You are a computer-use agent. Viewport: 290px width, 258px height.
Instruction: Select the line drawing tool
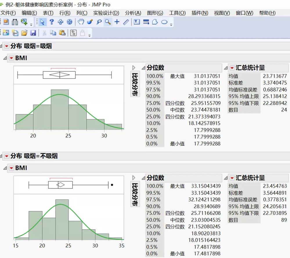coord(126,22)
